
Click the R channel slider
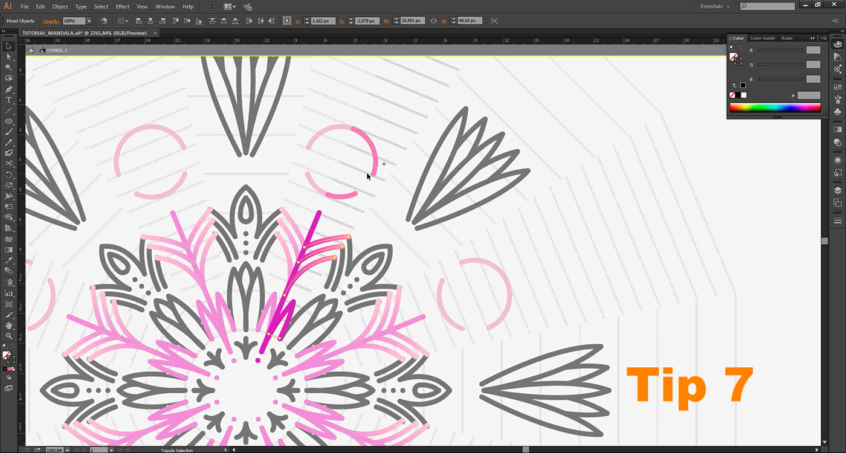tap(781, 51)
